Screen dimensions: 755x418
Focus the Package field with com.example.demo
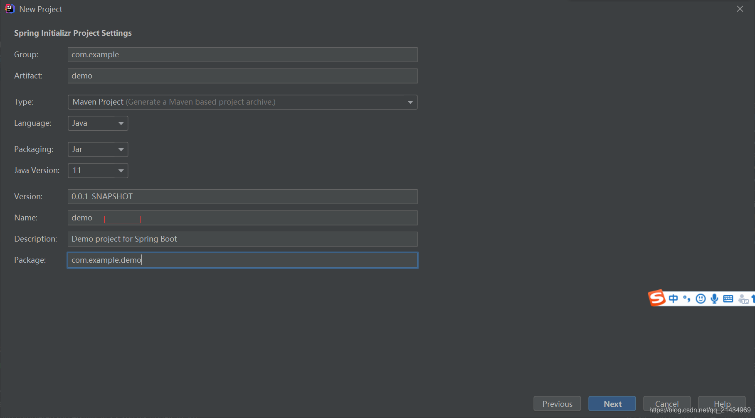click(242, 260)
